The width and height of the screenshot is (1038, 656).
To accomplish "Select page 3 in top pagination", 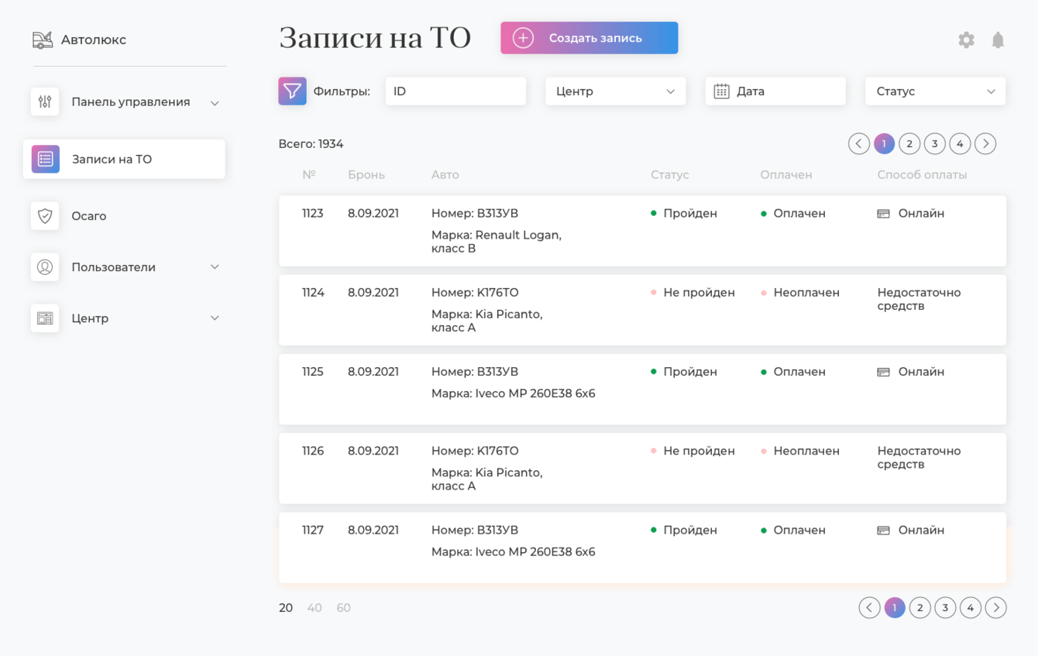I will 935,143.
